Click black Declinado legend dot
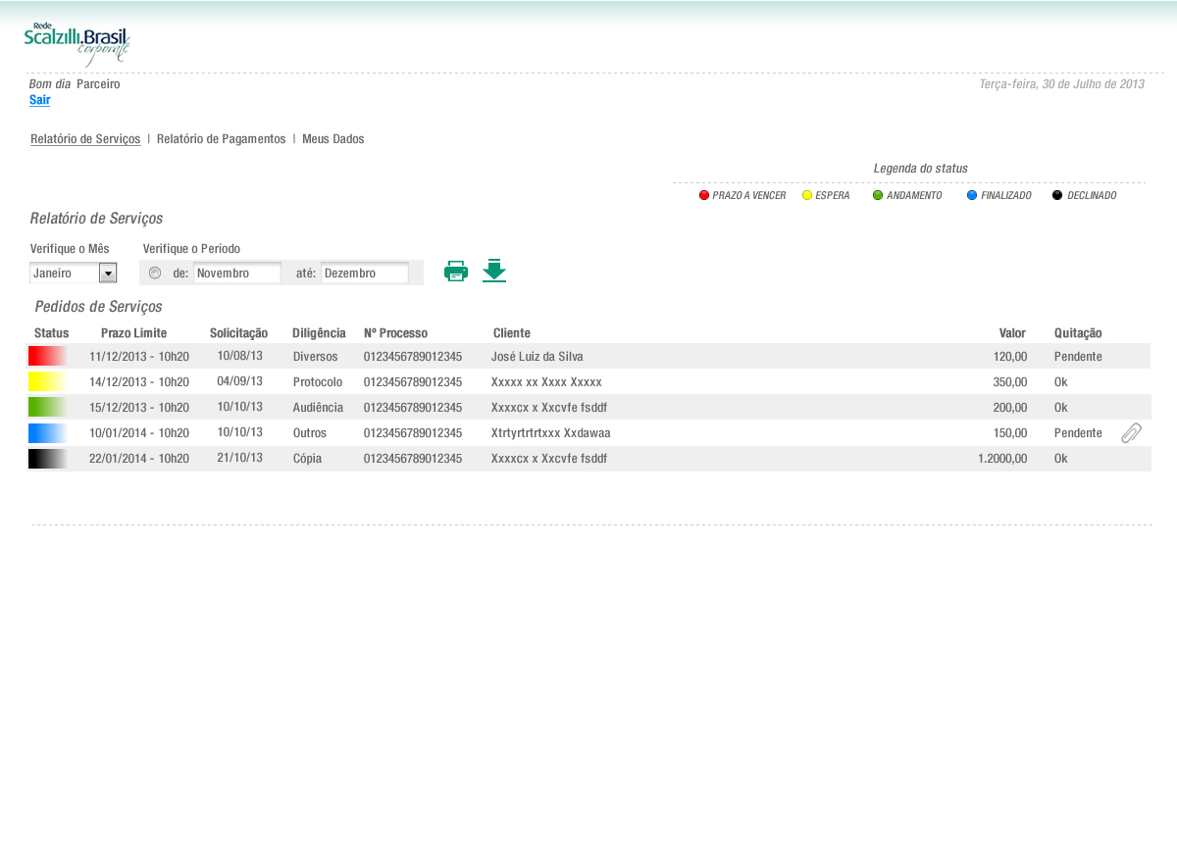 [x=1057, y=195]
